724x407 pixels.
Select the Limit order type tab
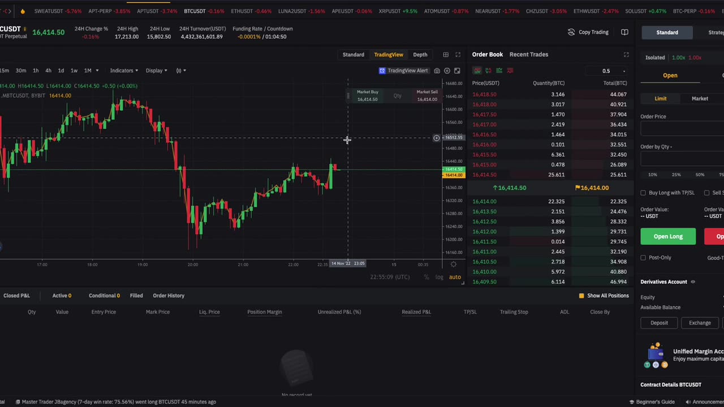click(661, 98)
